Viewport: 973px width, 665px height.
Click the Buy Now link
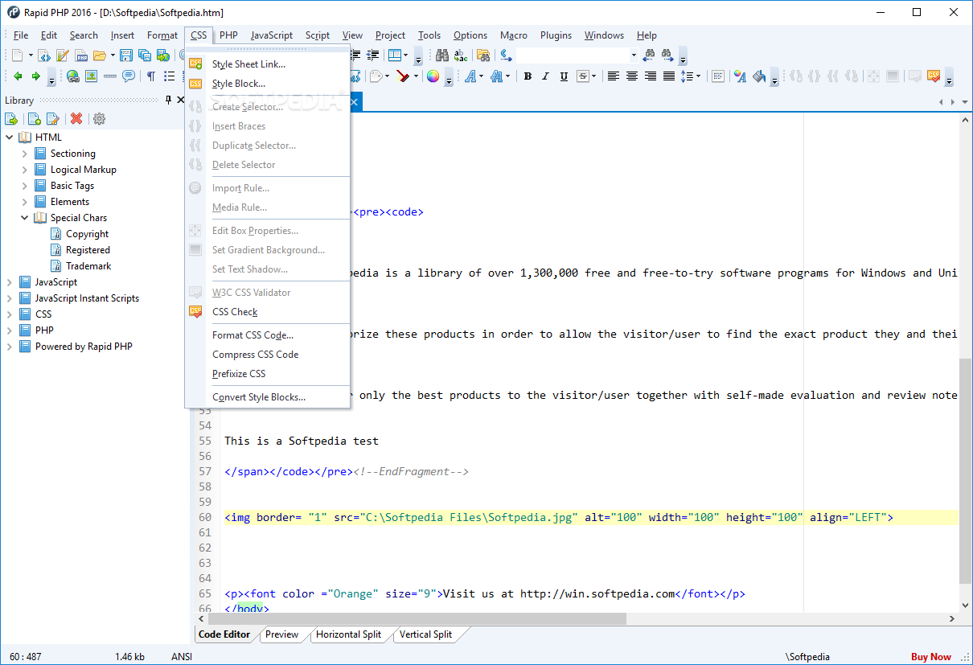931,657
